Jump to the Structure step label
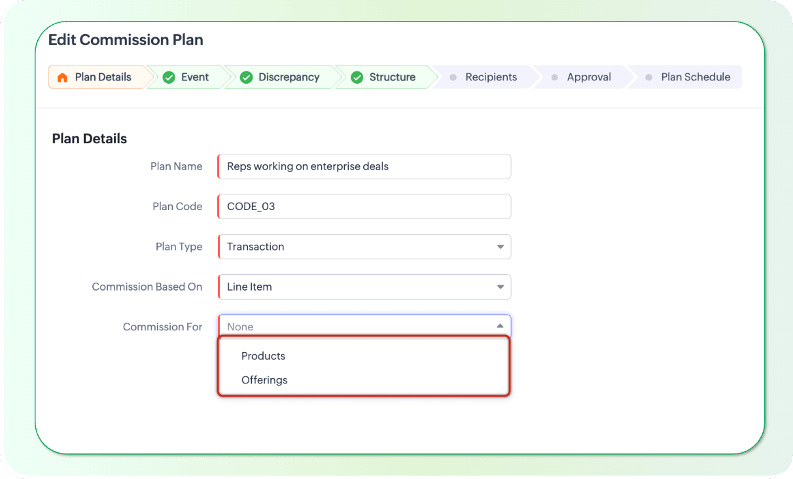793x479 pixels. pos(392,77)
